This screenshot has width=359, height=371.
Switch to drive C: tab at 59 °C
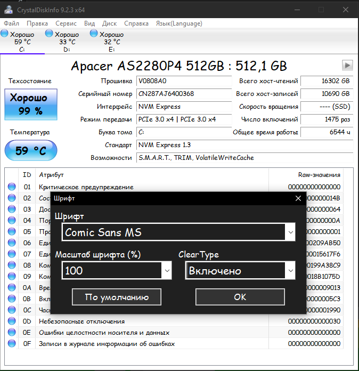22,41
